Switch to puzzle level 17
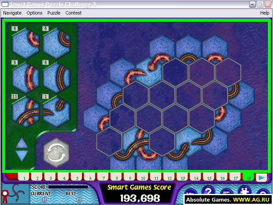This screenshot has height=205, width=273. (236, 178)
